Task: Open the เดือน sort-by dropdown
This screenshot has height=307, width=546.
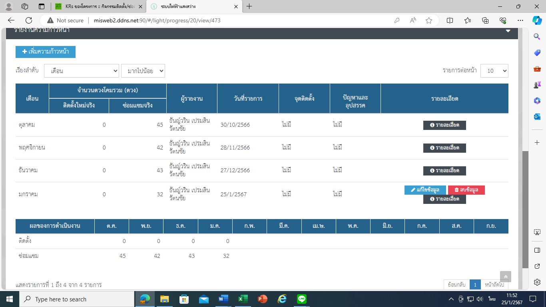Action: pyautogui.click(x=82, y=71)
